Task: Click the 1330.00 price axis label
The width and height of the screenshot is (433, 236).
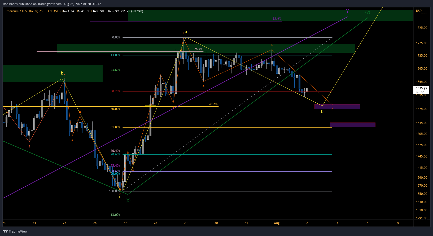Action: click(421, 202)
